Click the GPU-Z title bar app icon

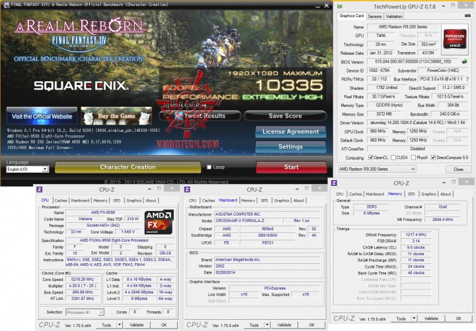(340, 7)
